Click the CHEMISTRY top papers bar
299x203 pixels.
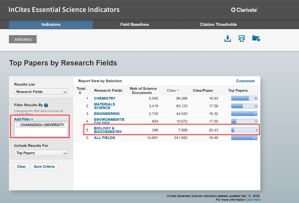tap(244, 98)
